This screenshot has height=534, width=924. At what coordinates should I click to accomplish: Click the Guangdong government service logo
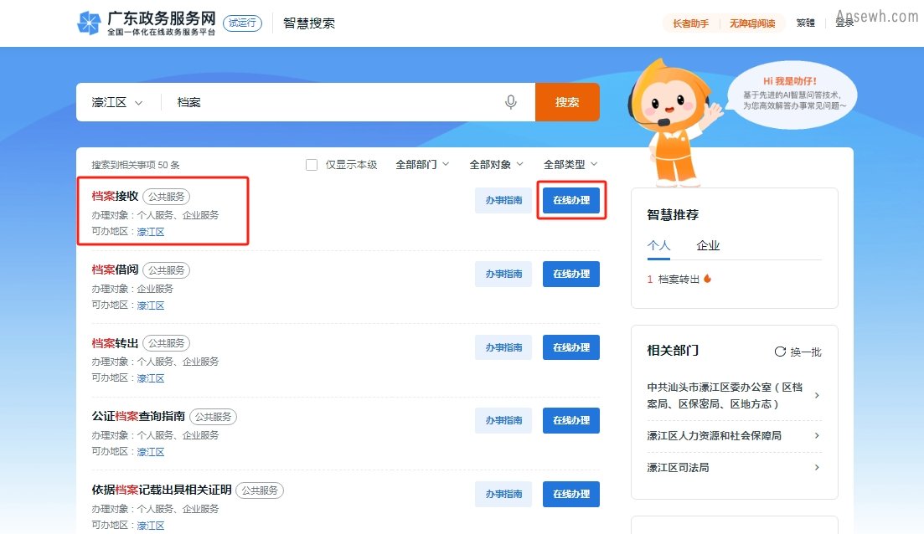pyautogui.click(x=89, y=23)
